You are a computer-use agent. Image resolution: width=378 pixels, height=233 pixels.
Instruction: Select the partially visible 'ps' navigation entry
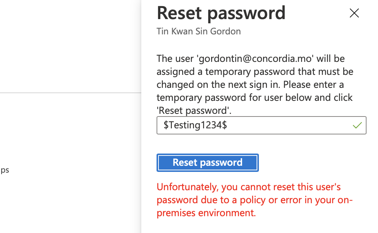click(x=5, y=170)
